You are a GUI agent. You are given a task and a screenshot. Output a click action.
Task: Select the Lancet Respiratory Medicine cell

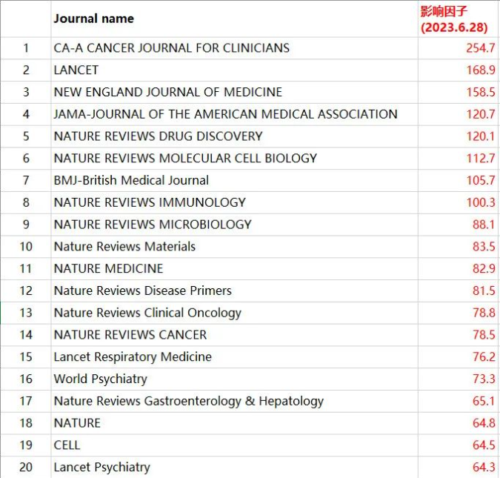pyautogui.click(x=234, y=357)
